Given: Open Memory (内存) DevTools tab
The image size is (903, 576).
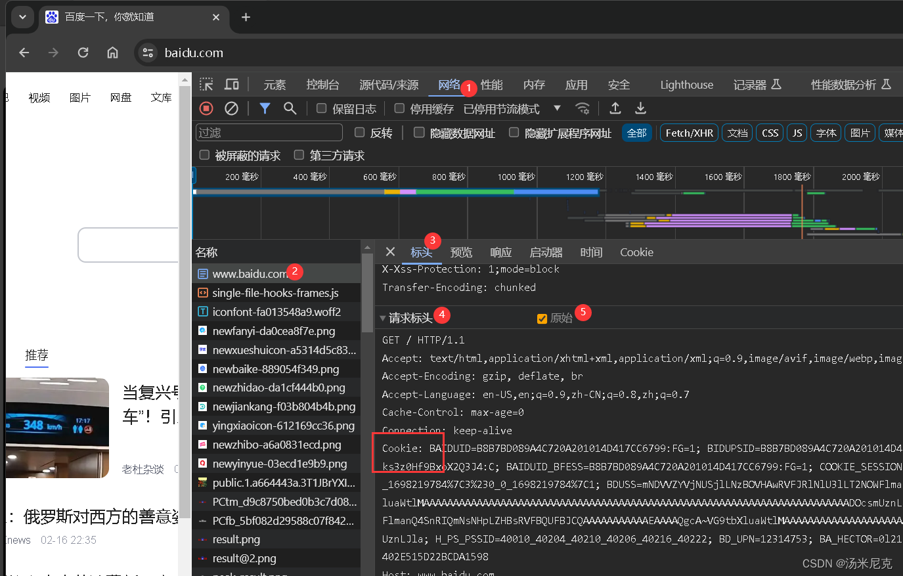Looking at the screenshot, I should coord(534,85).
